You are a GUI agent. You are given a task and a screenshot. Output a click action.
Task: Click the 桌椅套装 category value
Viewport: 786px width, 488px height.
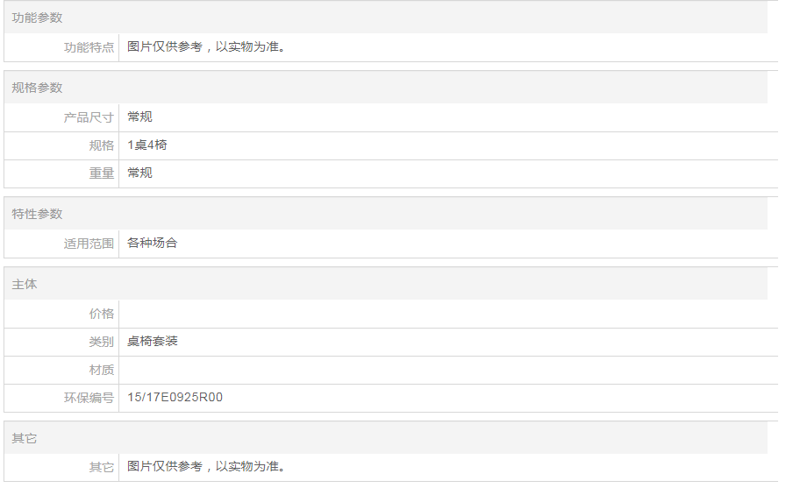pyautogui.click(x=152, y=342)
